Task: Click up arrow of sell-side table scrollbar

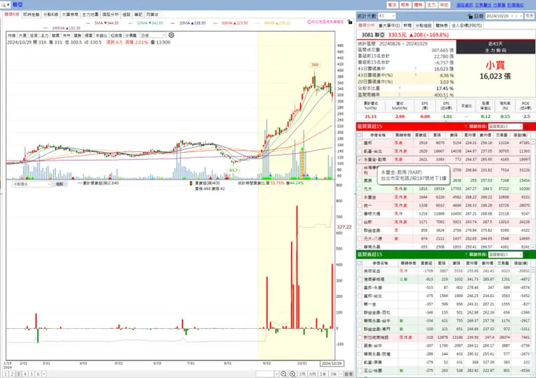Action: [532, 270]
